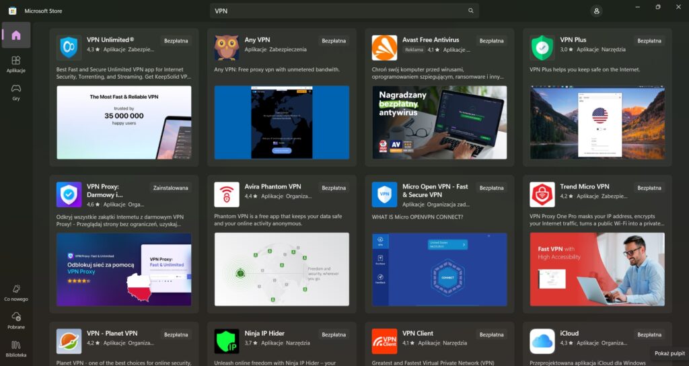Click the search magnifier icon
Viewport: 689px width, 366px height.
click(x=470, y=11)
